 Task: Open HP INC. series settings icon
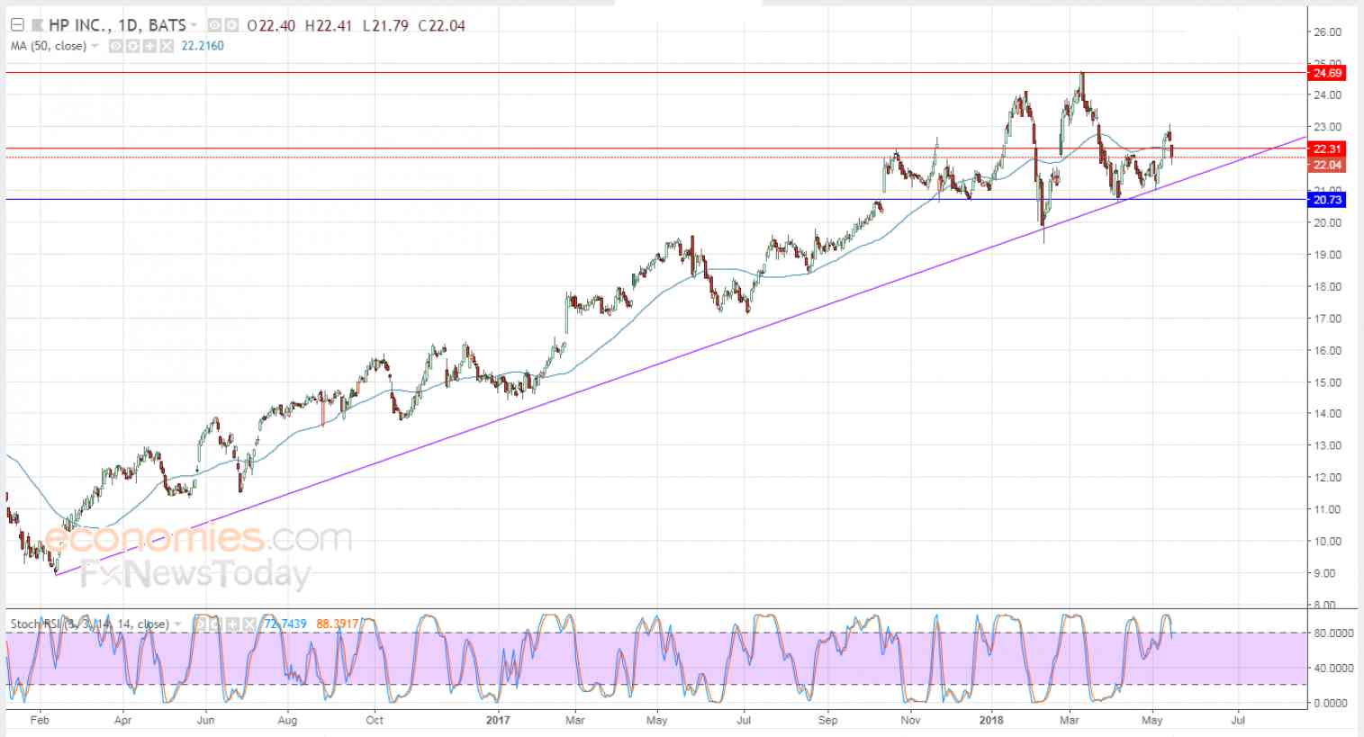[x=231, y=25]
